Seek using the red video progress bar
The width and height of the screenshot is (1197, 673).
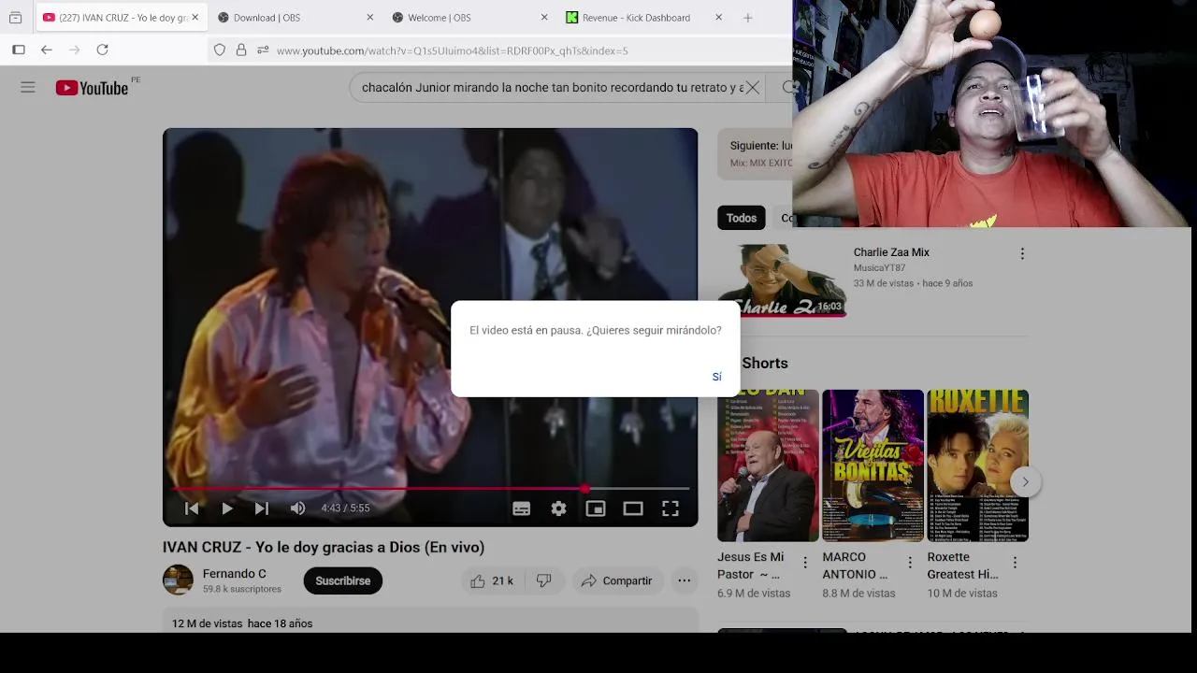[430, 488]
